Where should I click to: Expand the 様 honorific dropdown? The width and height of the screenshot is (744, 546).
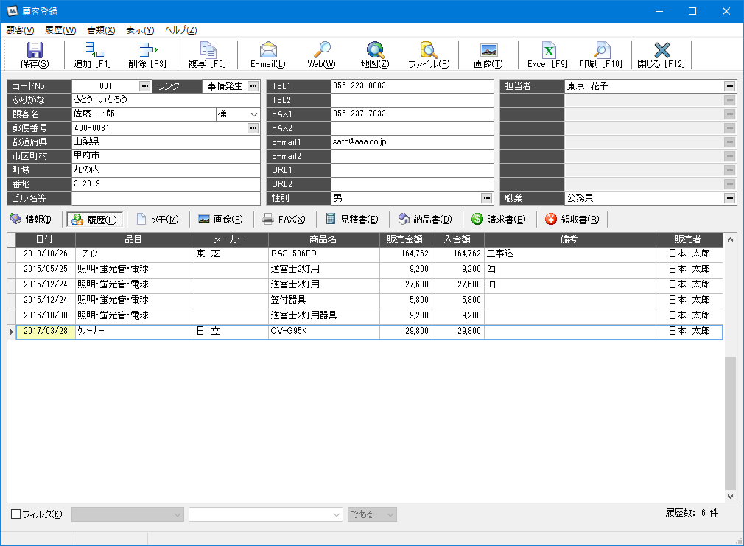254,114
